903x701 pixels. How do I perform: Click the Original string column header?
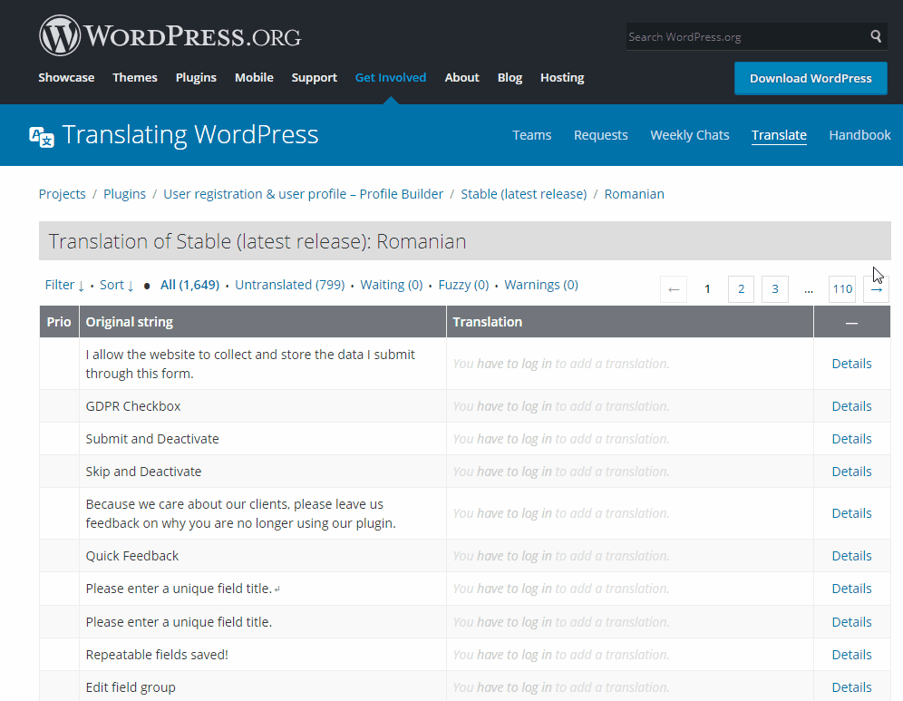pyautogui.click(x=263, y=322)
